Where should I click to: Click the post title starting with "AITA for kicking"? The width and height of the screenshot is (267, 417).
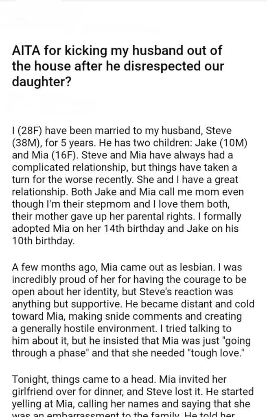tap(118, 66)
